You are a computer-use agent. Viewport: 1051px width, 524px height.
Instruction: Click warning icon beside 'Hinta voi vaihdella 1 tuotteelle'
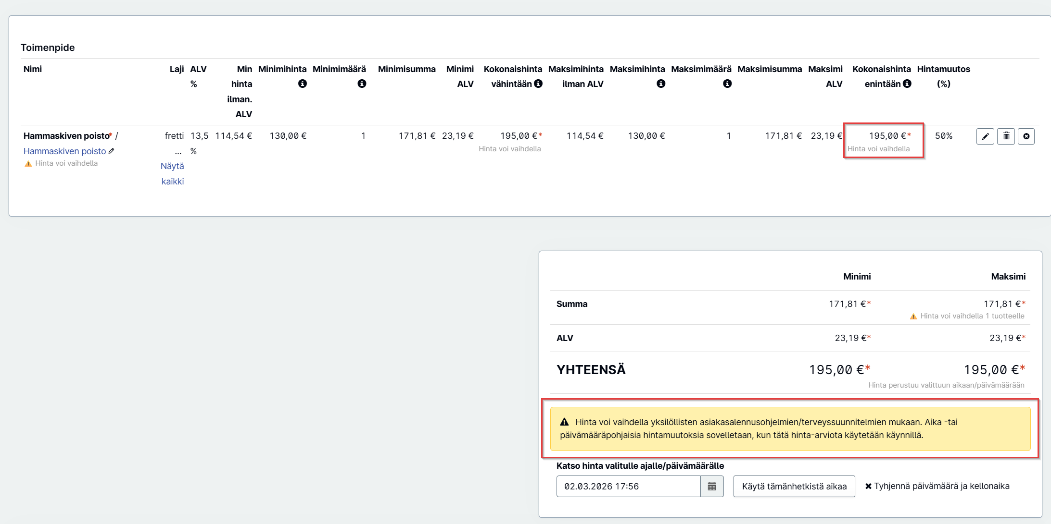[x=913, y=316]
